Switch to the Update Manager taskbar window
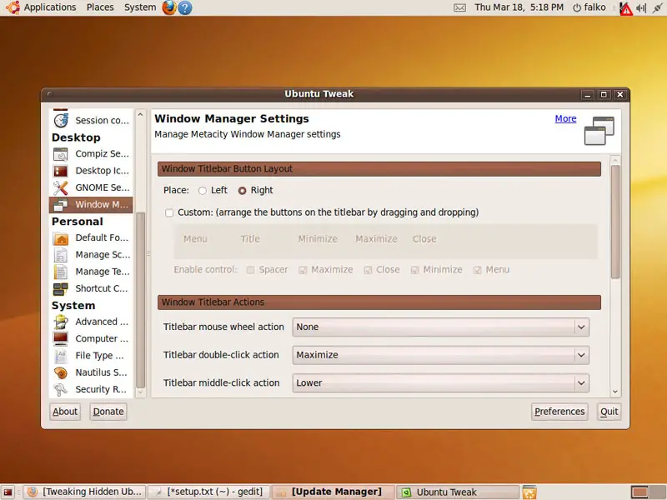Viewport: 667px width, 500px height. (x=333, y=492)
